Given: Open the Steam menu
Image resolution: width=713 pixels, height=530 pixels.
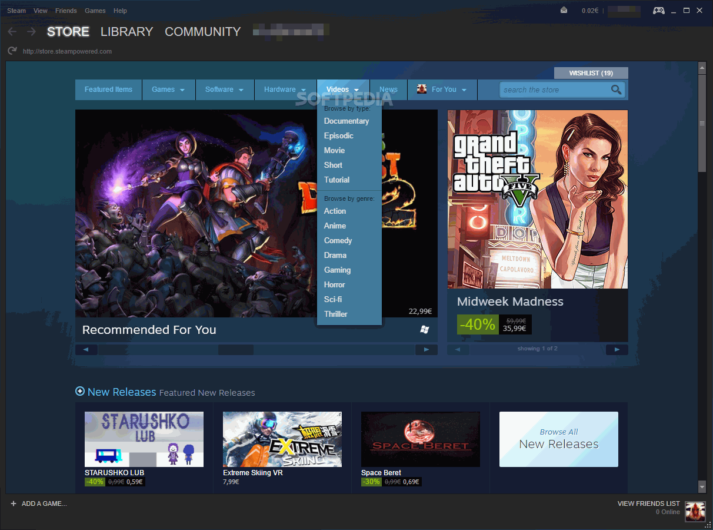Looking at the screenshot, I should point(16,11).
